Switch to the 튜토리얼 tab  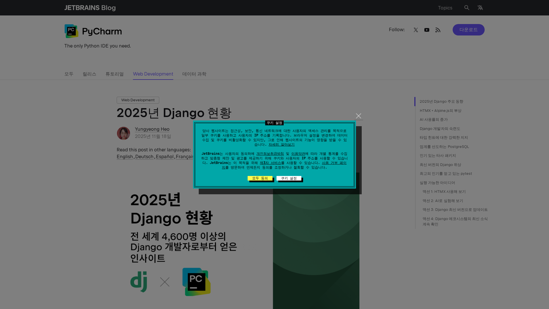tap(114, 74)
